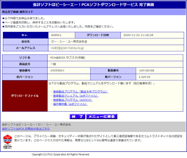The height and width of the screenshot is (158, 187).
Task: Select the order number 609511
Action: pyautogui.click(x=56, y=35)
